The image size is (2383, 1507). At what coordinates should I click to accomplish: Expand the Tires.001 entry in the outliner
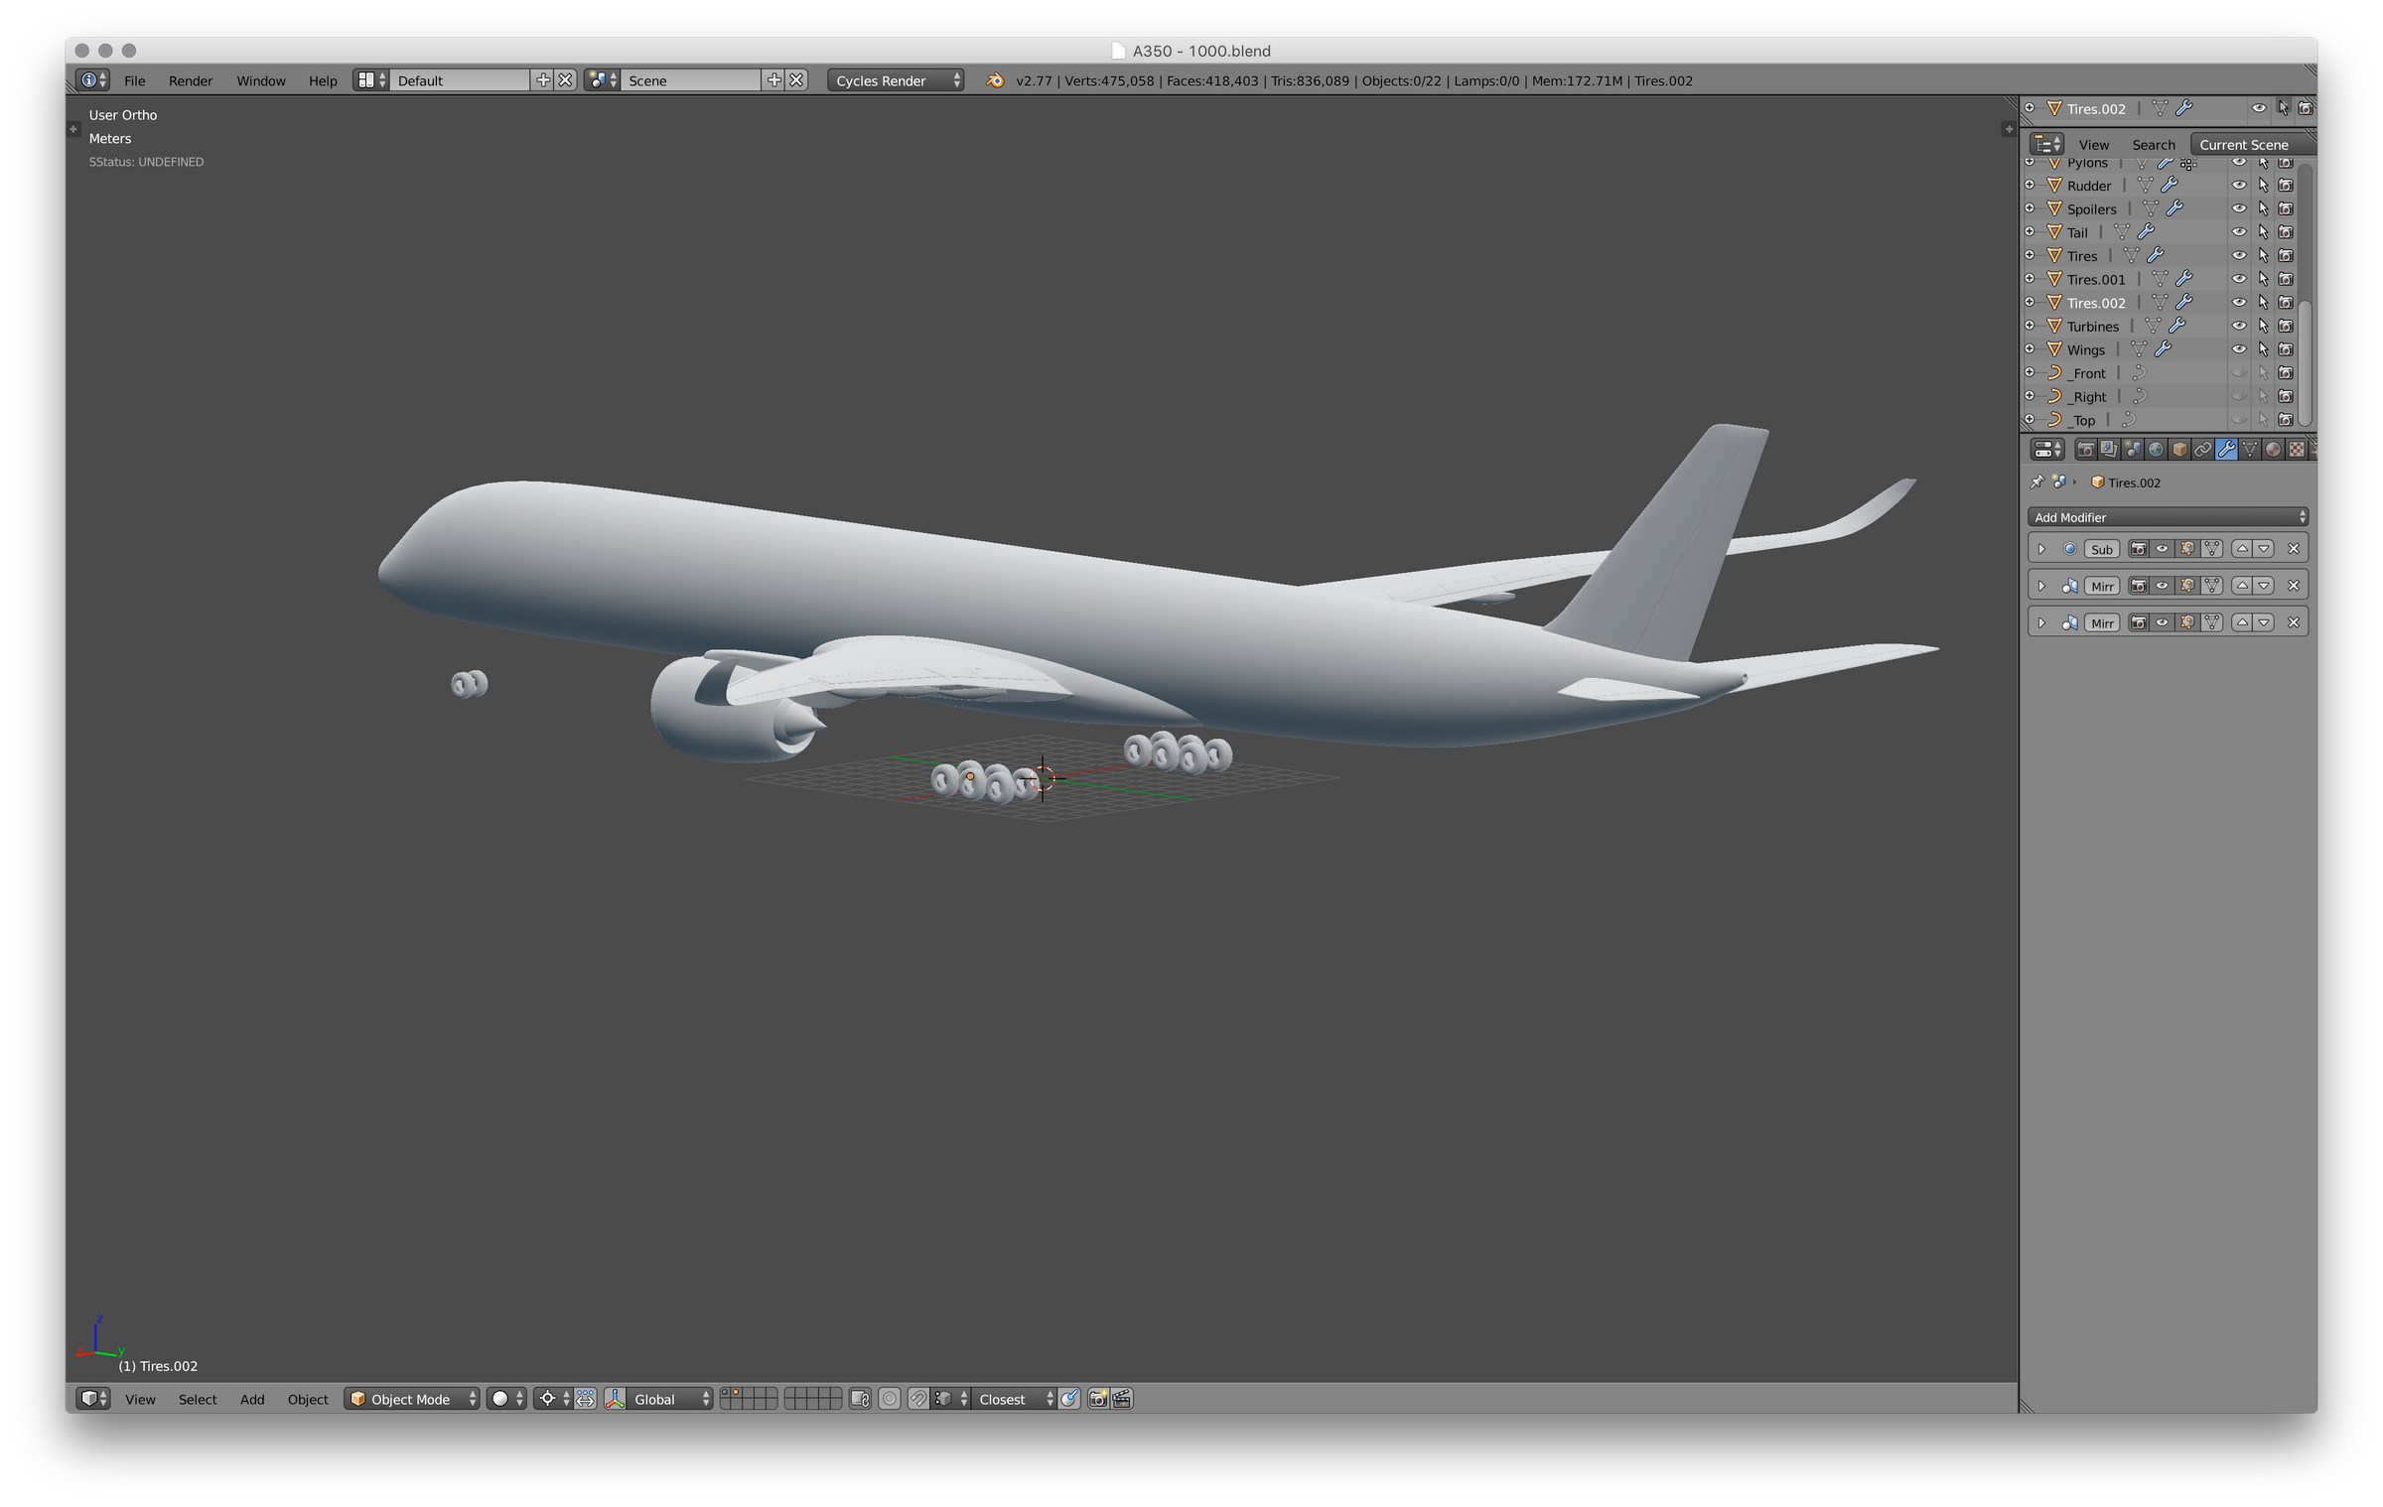[2030, 279]
